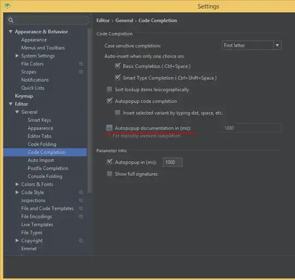Viewport: 295px width, 280px height.
Task: Select Quick Lists in the tree
Action: [33, 88]
